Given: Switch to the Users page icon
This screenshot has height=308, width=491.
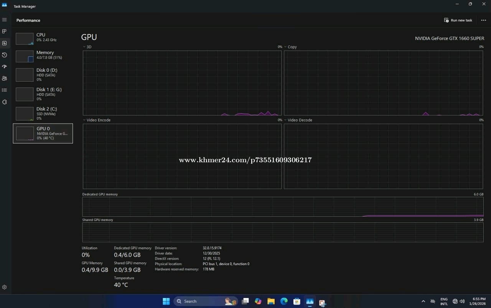Looking at the screenshot, I should click(5, 78).
